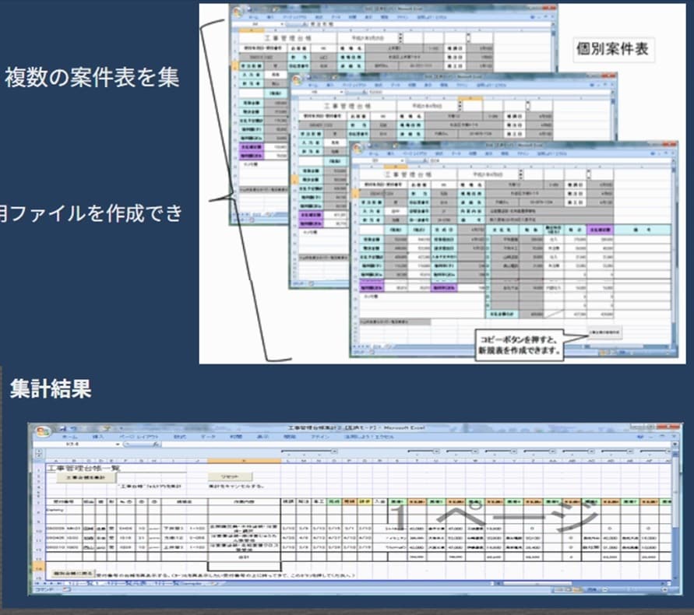Switch to データ tab in the summary window
The image size is (694, 615).
[208, 438]
